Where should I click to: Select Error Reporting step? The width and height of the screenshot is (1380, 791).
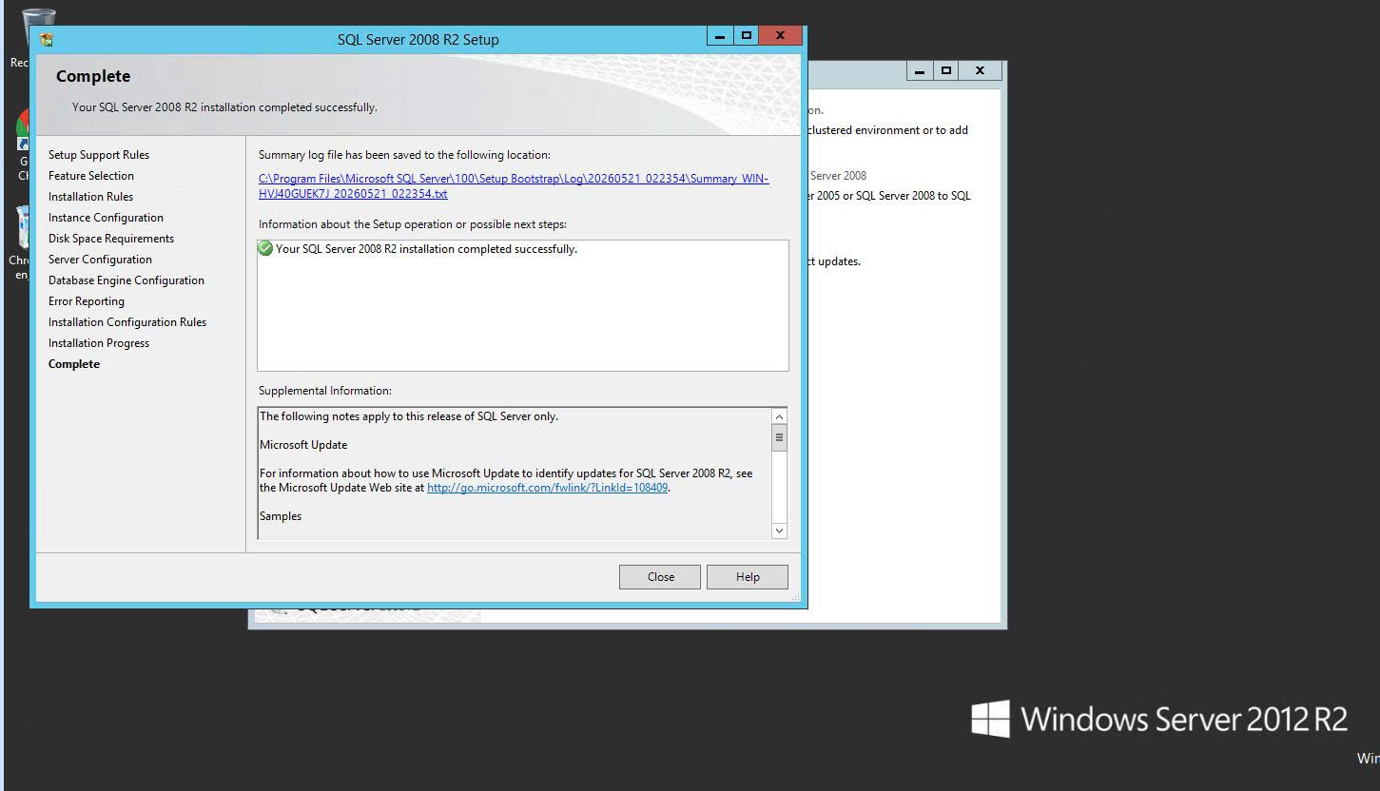point(87,301)
